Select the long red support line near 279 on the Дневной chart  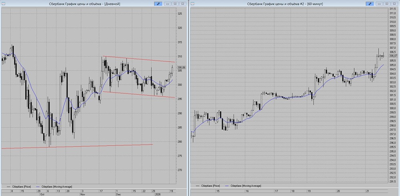click(x=76, y=147)
